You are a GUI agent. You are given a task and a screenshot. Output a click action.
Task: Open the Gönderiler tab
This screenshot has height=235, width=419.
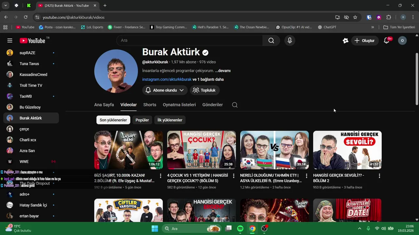pyautogui.click(x=212, y=105)
